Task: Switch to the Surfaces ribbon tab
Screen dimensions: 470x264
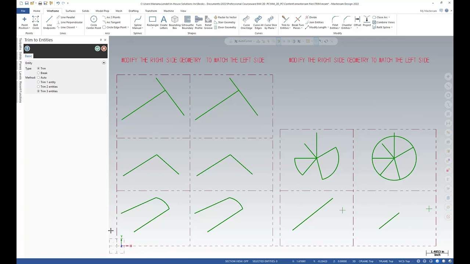Action: [70, 11]
